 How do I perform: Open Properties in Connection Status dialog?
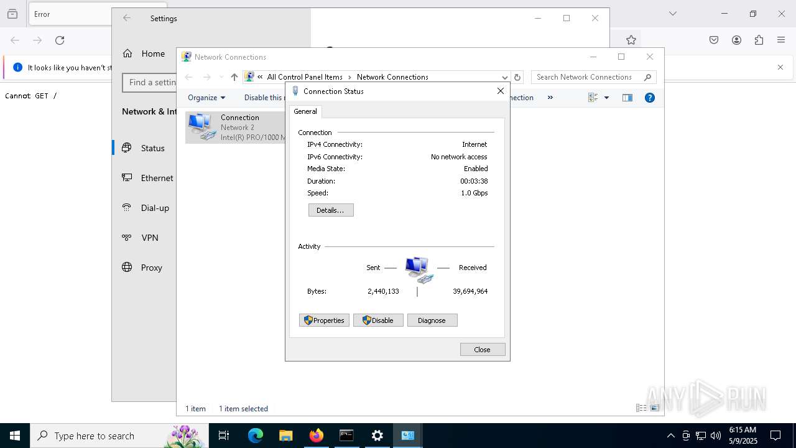pos(324,320)
